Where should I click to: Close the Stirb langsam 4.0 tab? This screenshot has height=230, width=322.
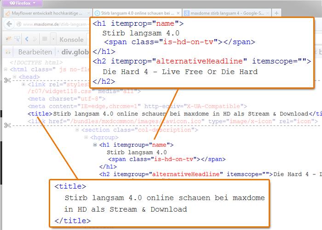point(178,13)
